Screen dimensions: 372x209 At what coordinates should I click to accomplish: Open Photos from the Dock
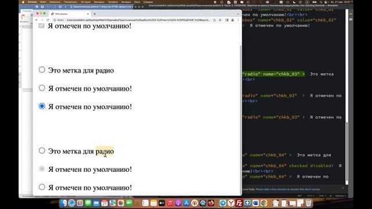coord(121,203)
